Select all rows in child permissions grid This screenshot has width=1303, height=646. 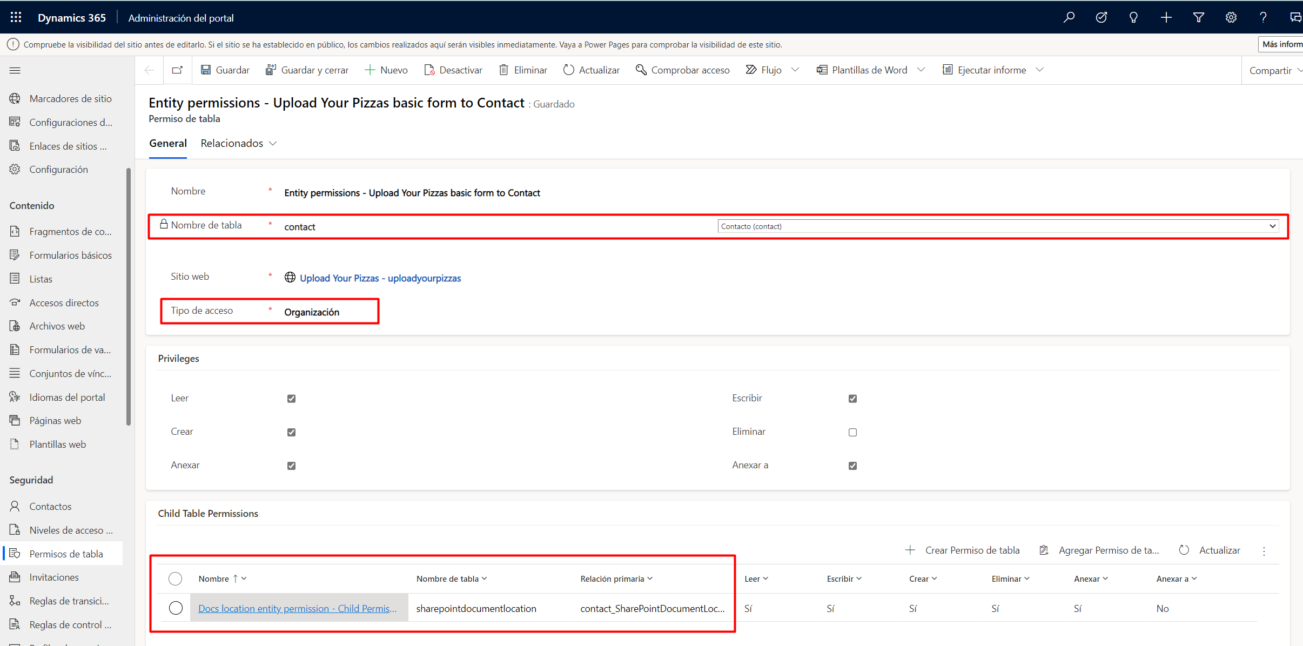[x=175, y=579]
